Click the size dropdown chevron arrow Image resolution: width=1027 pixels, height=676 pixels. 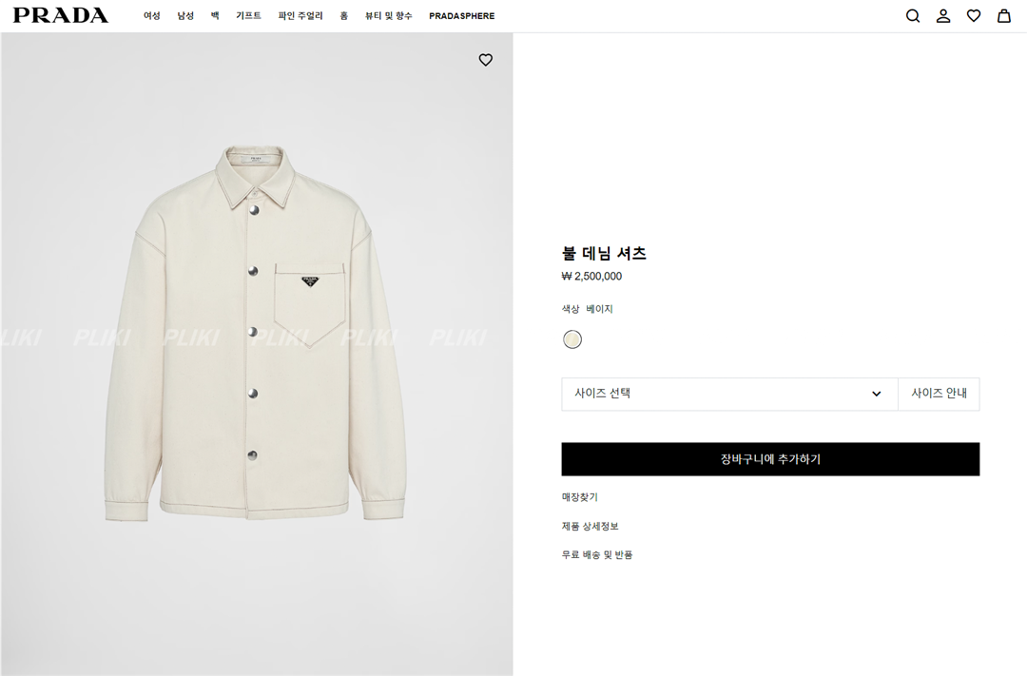[877, 394]
